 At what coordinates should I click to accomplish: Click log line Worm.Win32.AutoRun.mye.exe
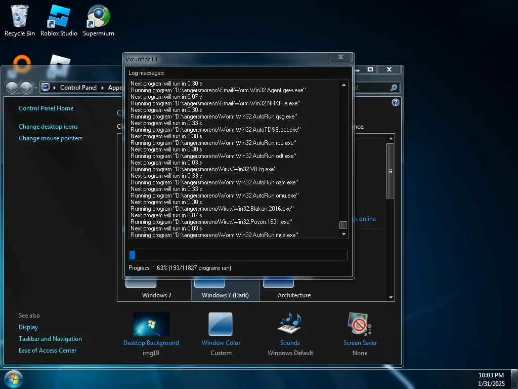(214, 235)
